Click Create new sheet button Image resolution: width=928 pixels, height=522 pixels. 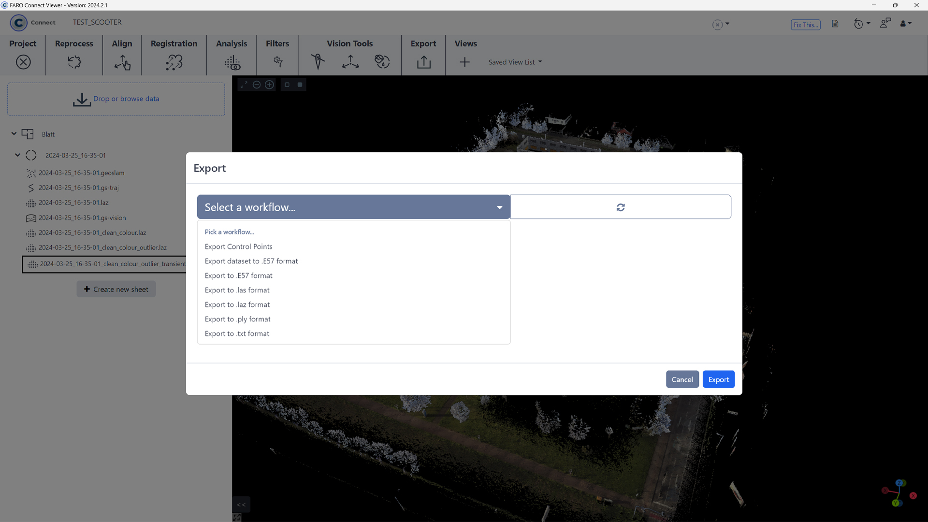pos(116,289)
